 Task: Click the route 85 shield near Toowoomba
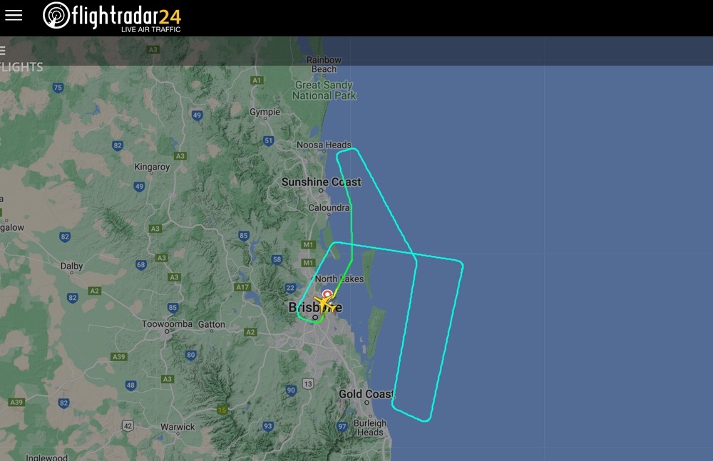click(x=173, y=307)
